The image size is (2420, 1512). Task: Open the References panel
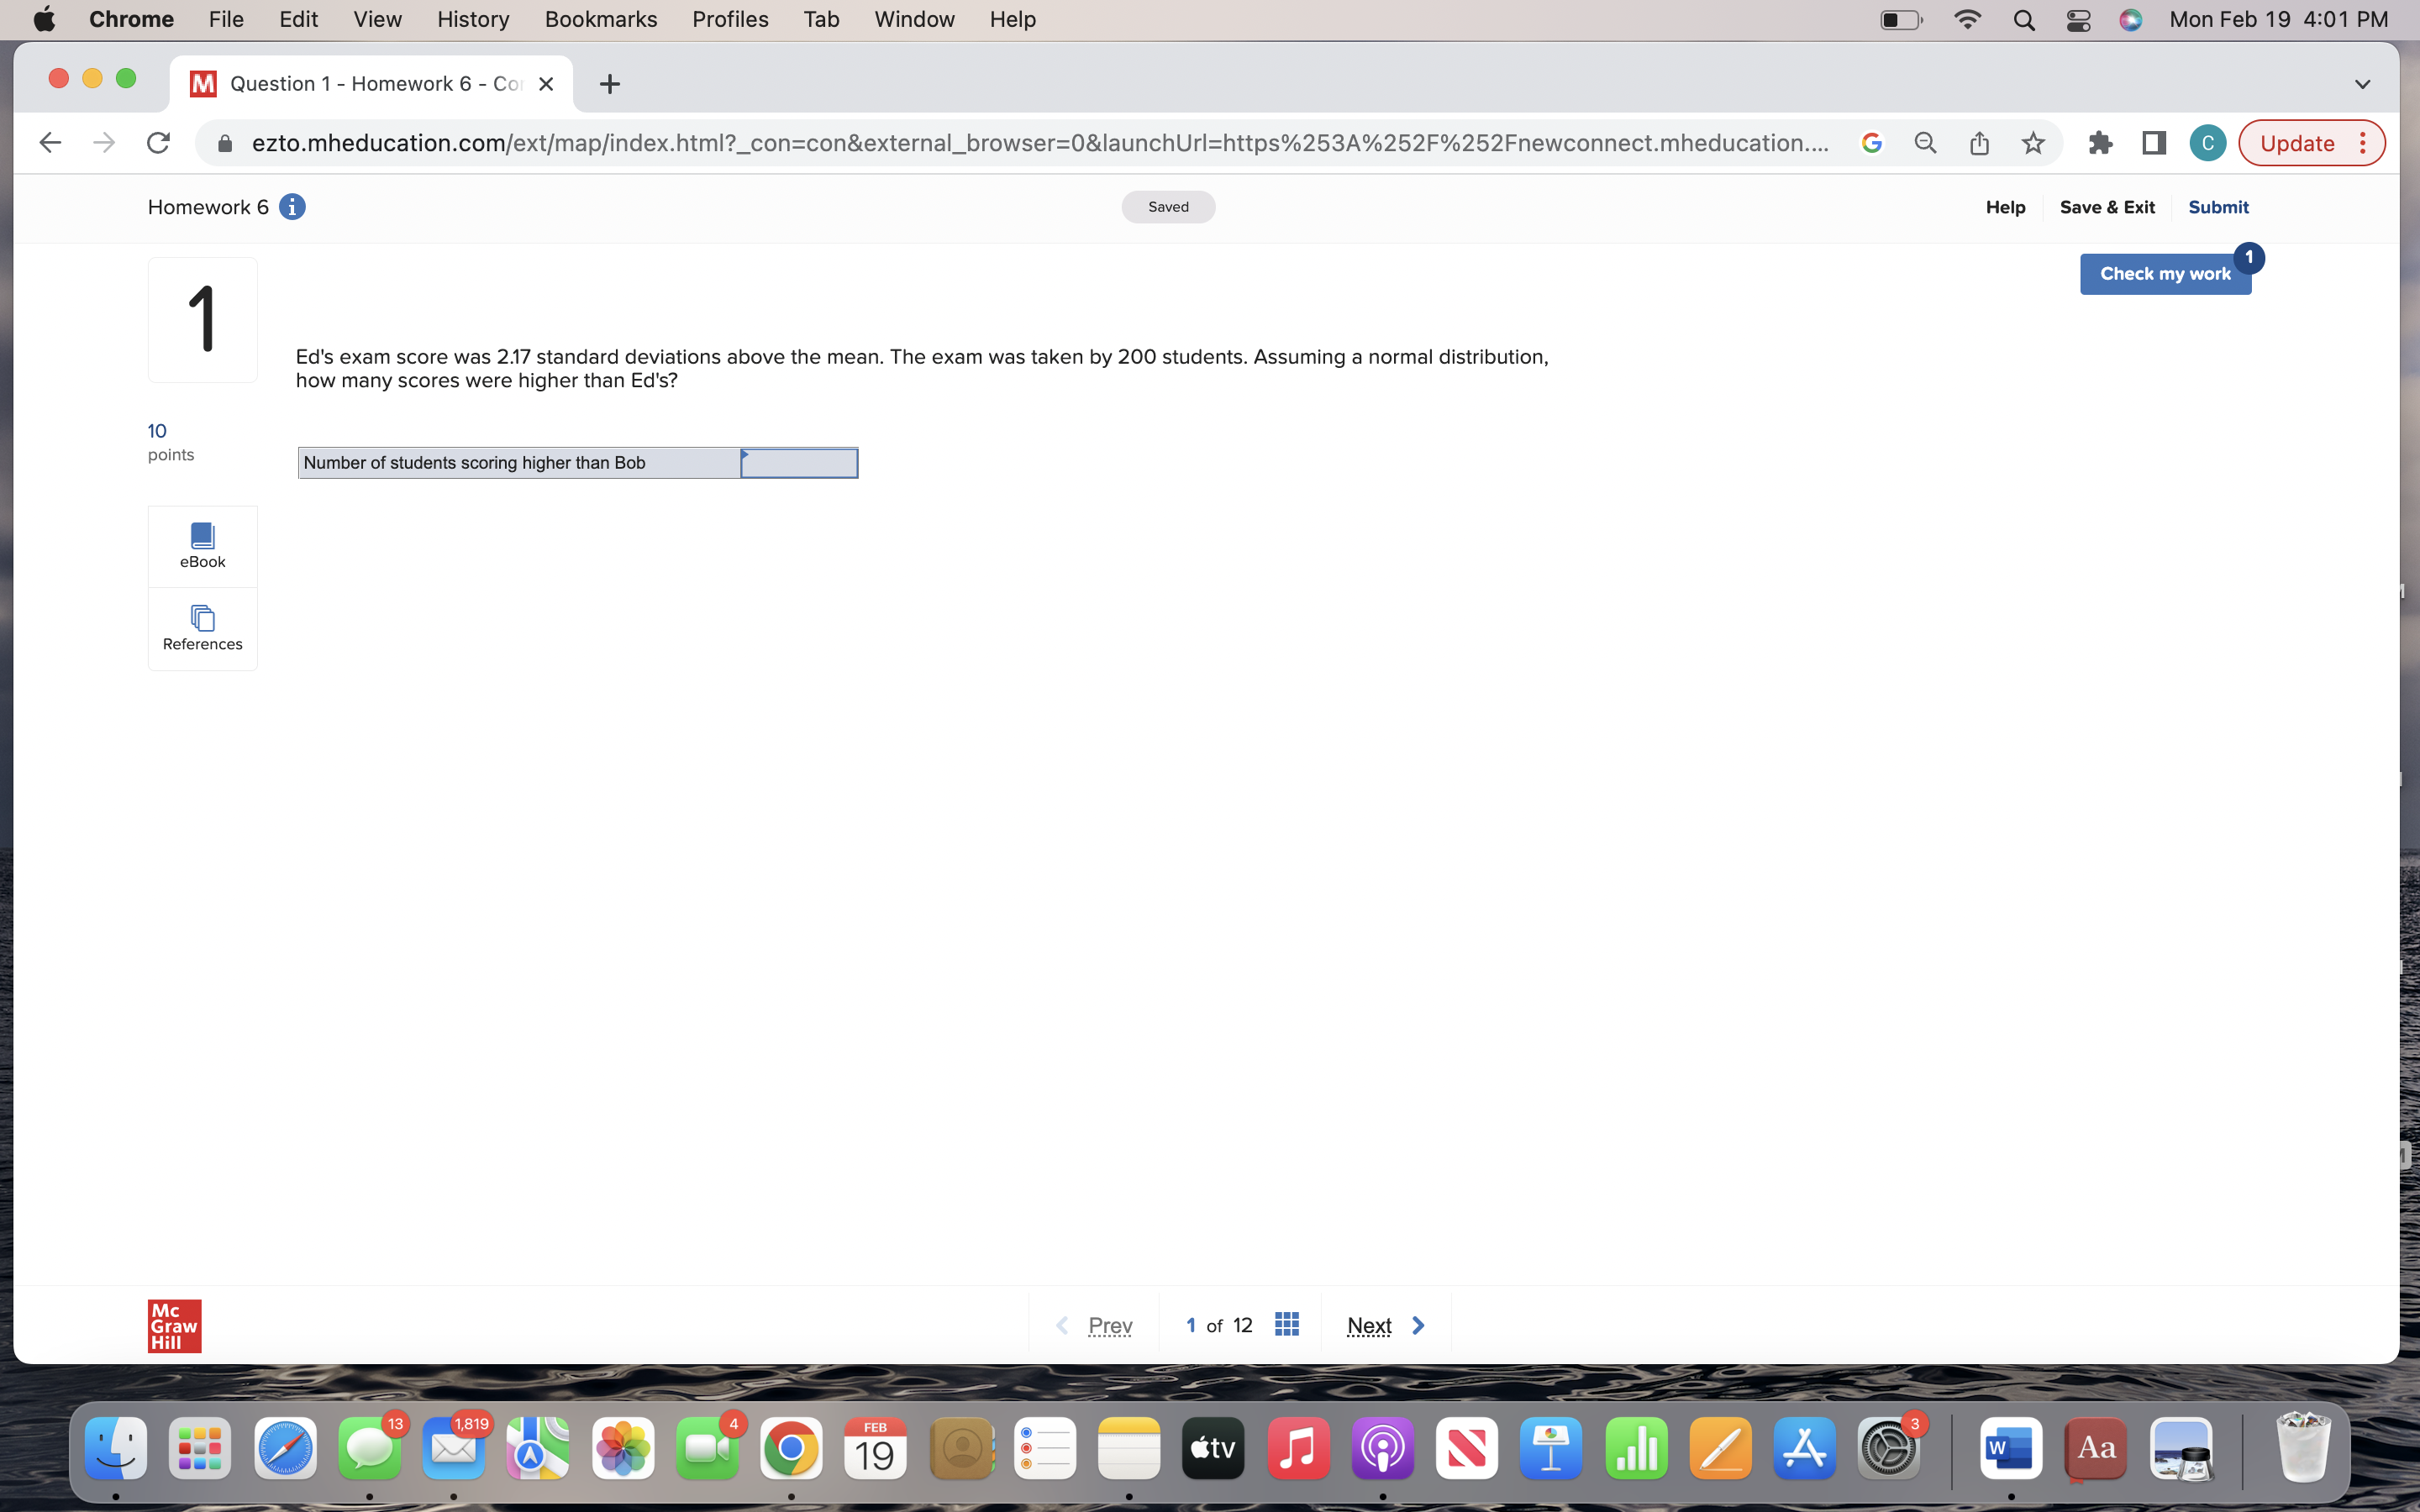coord(202,628)
